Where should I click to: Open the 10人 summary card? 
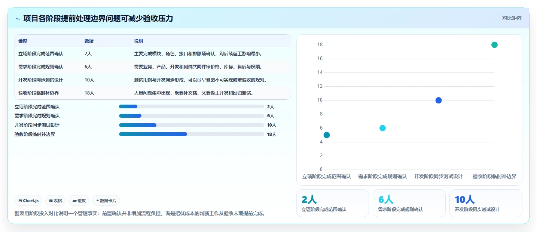pos(486,203)
